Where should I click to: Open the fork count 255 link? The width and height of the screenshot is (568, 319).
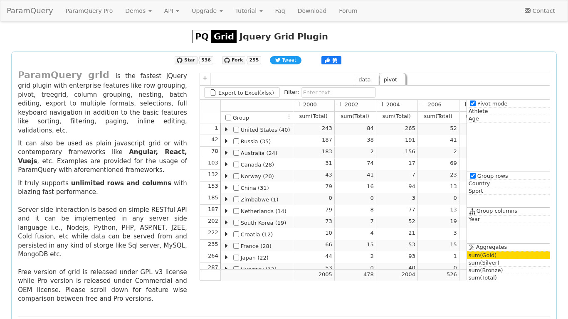click(254, 60)
